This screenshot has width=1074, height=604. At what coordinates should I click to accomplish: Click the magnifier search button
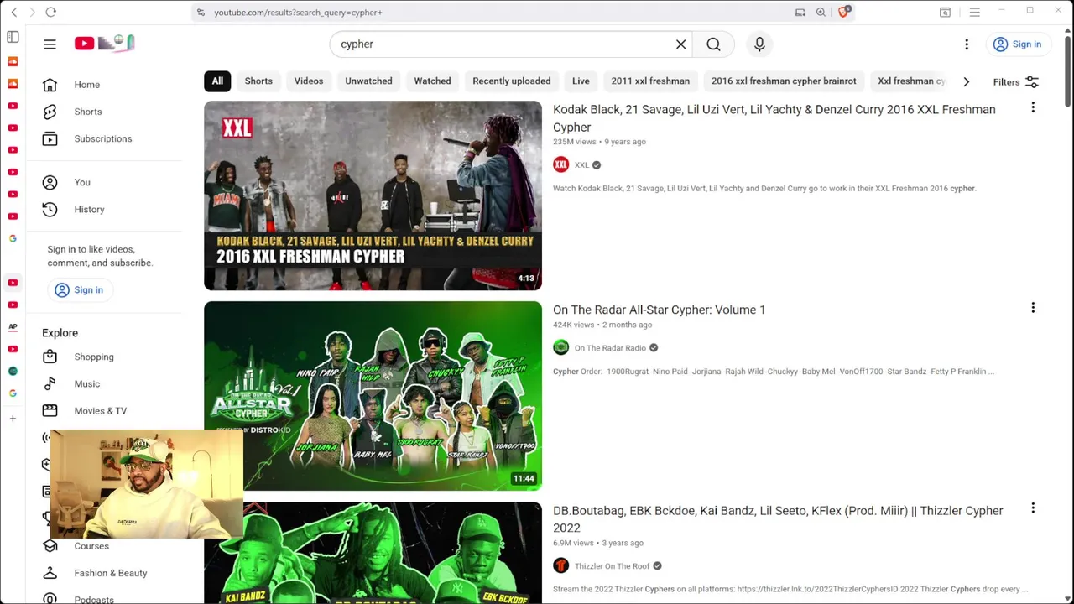coord(713,44)
